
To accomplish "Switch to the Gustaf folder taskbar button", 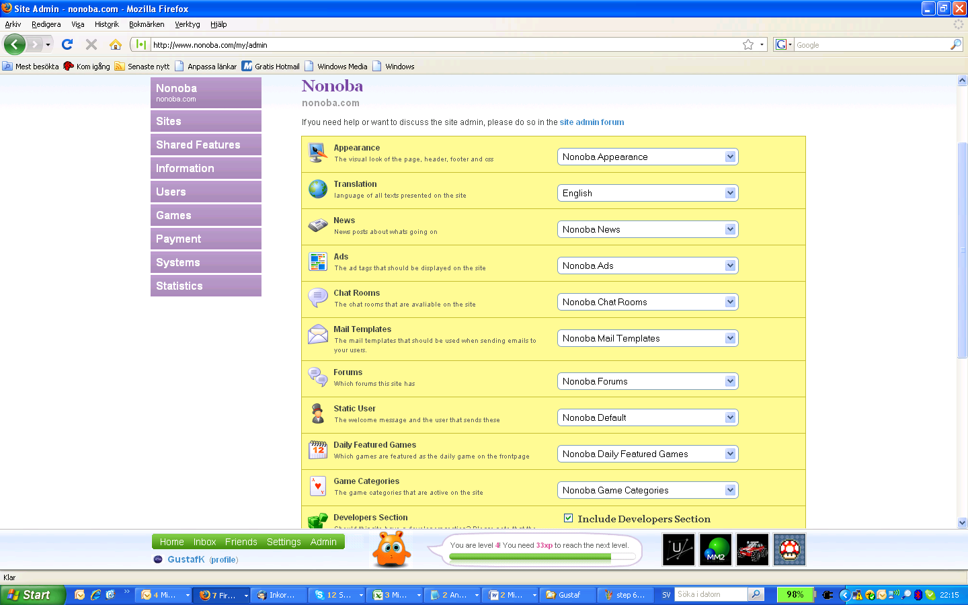I will coord(567,595).
